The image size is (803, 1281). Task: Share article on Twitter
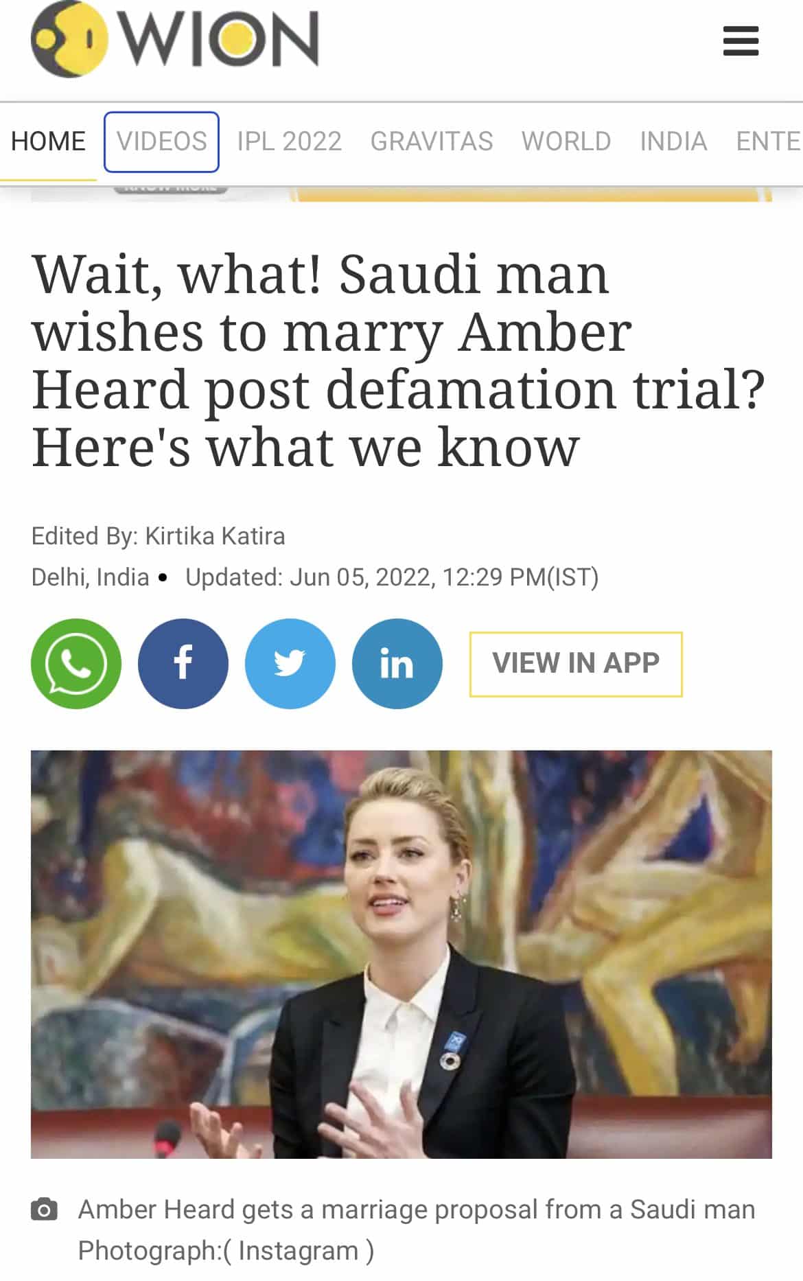[290, 664]
